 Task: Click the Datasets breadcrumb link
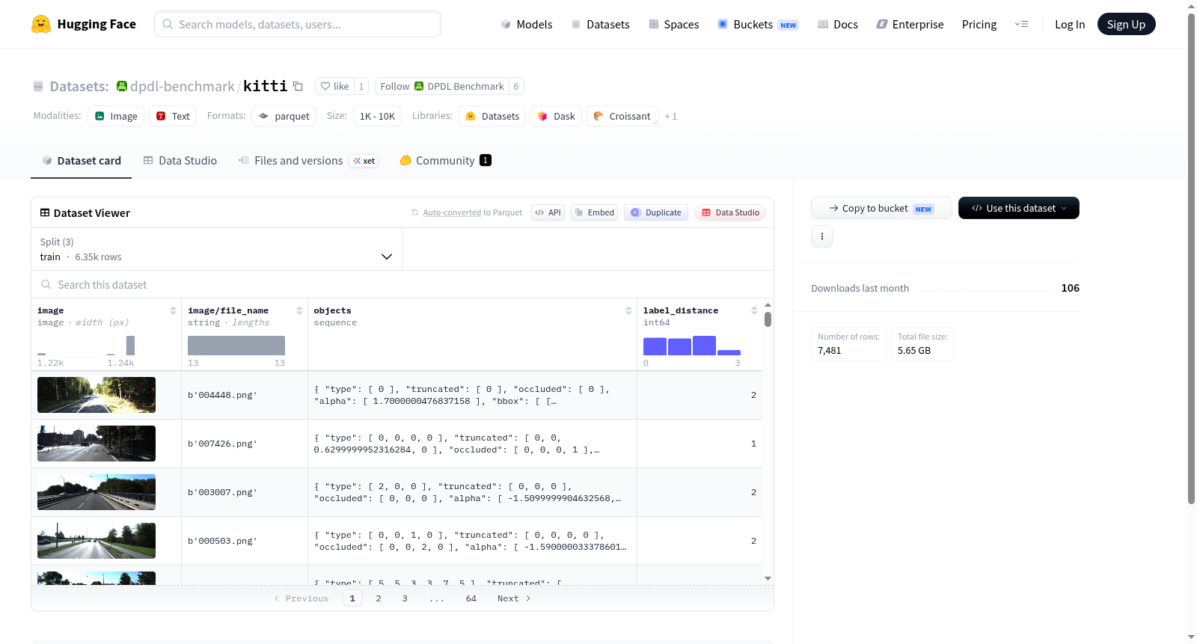(x=79, y=86)
